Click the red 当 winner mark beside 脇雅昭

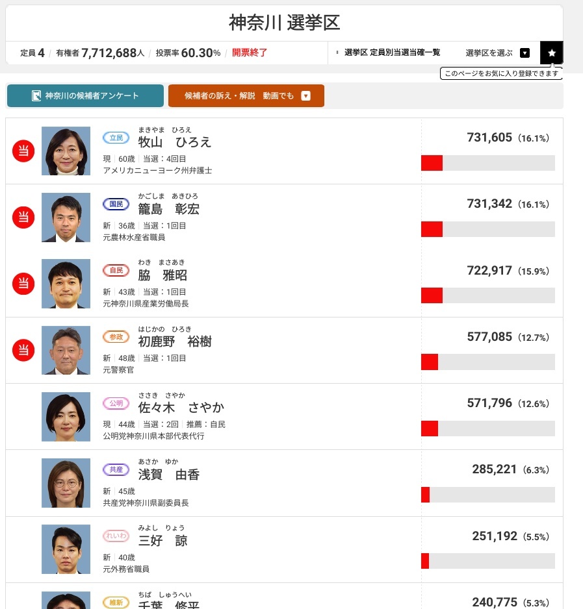click(x=23, y=284)
